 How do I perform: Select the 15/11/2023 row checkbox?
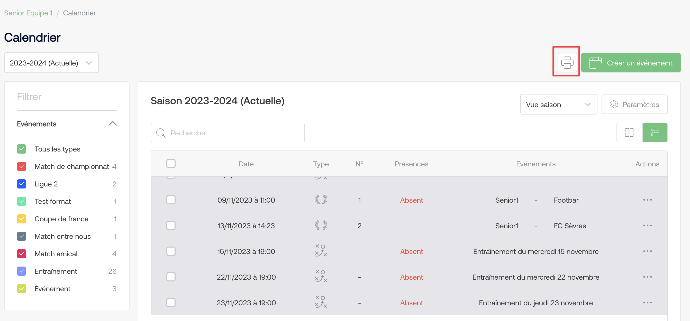[x=171, y=251]
